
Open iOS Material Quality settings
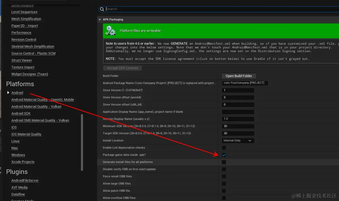pos(26,134)
